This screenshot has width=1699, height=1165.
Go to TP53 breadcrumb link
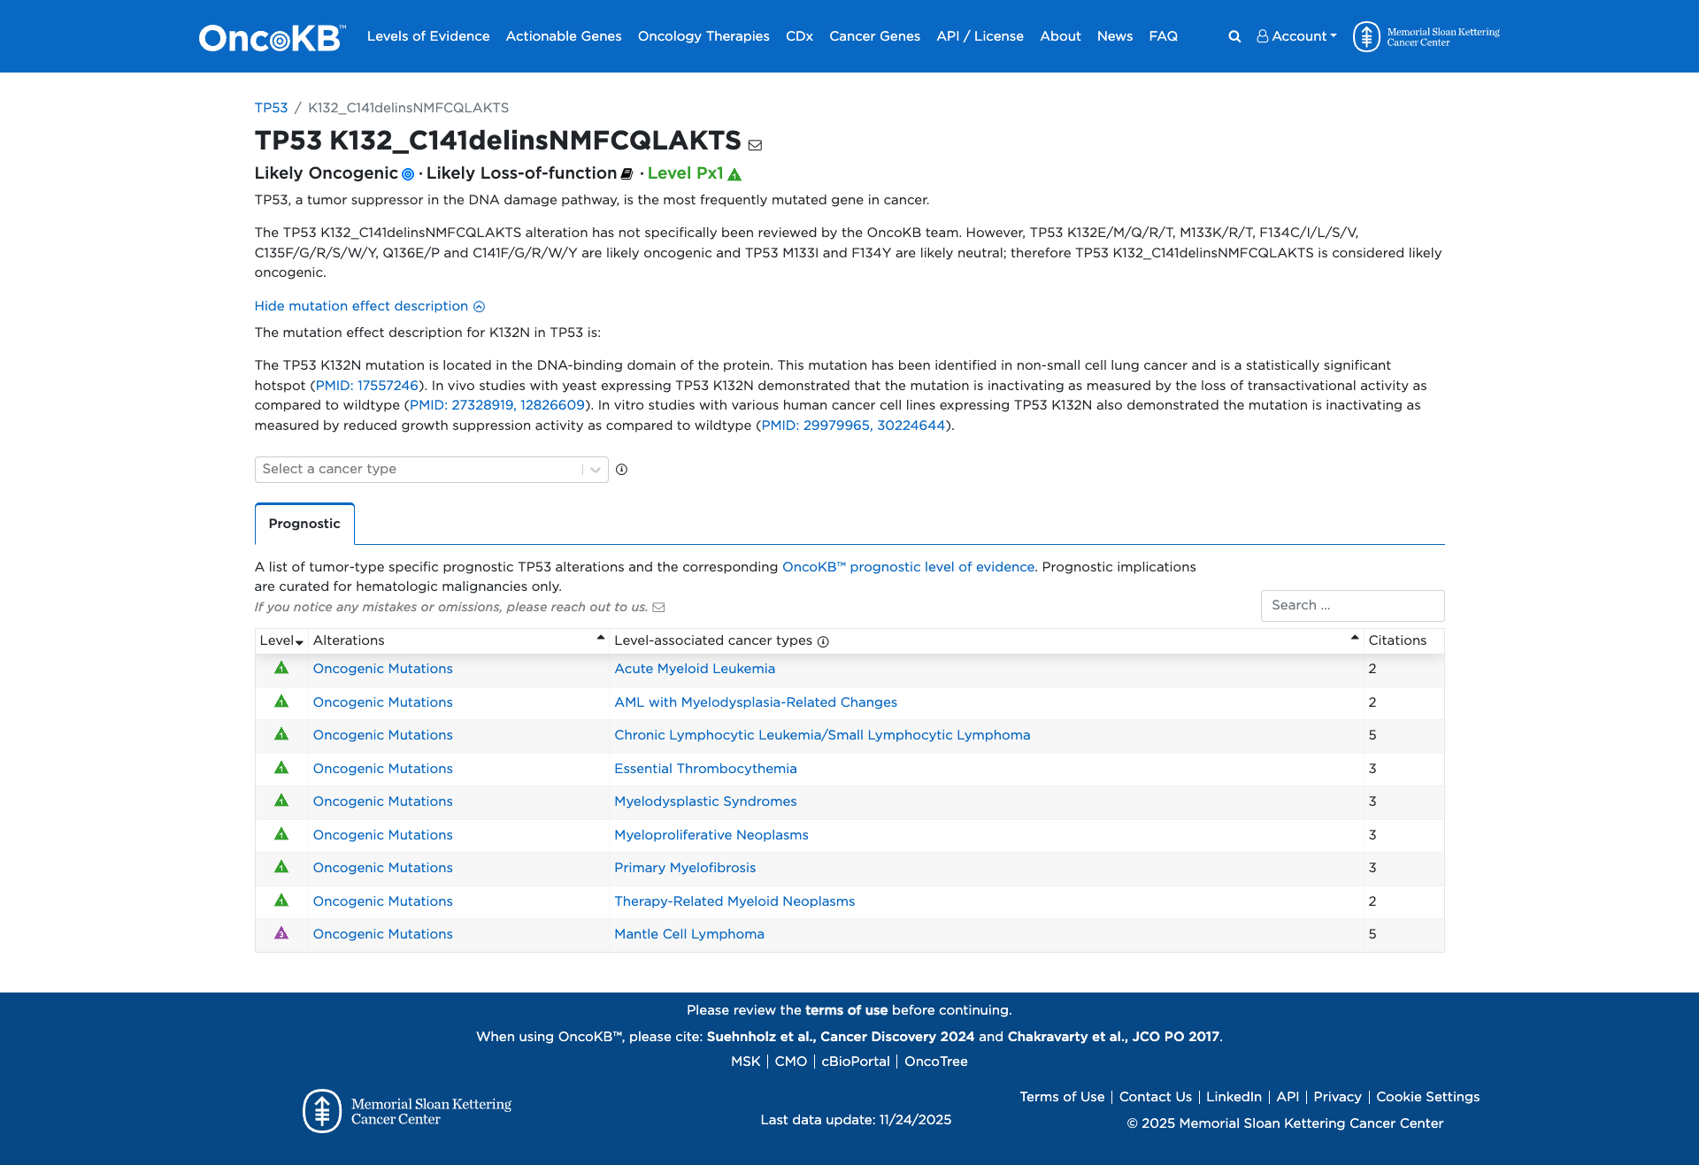pos(271,108)
